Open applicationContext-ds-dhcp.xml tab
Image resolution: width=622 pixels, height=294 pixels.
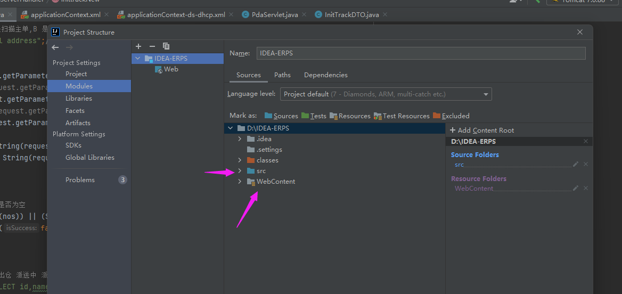tap(176, 15)
